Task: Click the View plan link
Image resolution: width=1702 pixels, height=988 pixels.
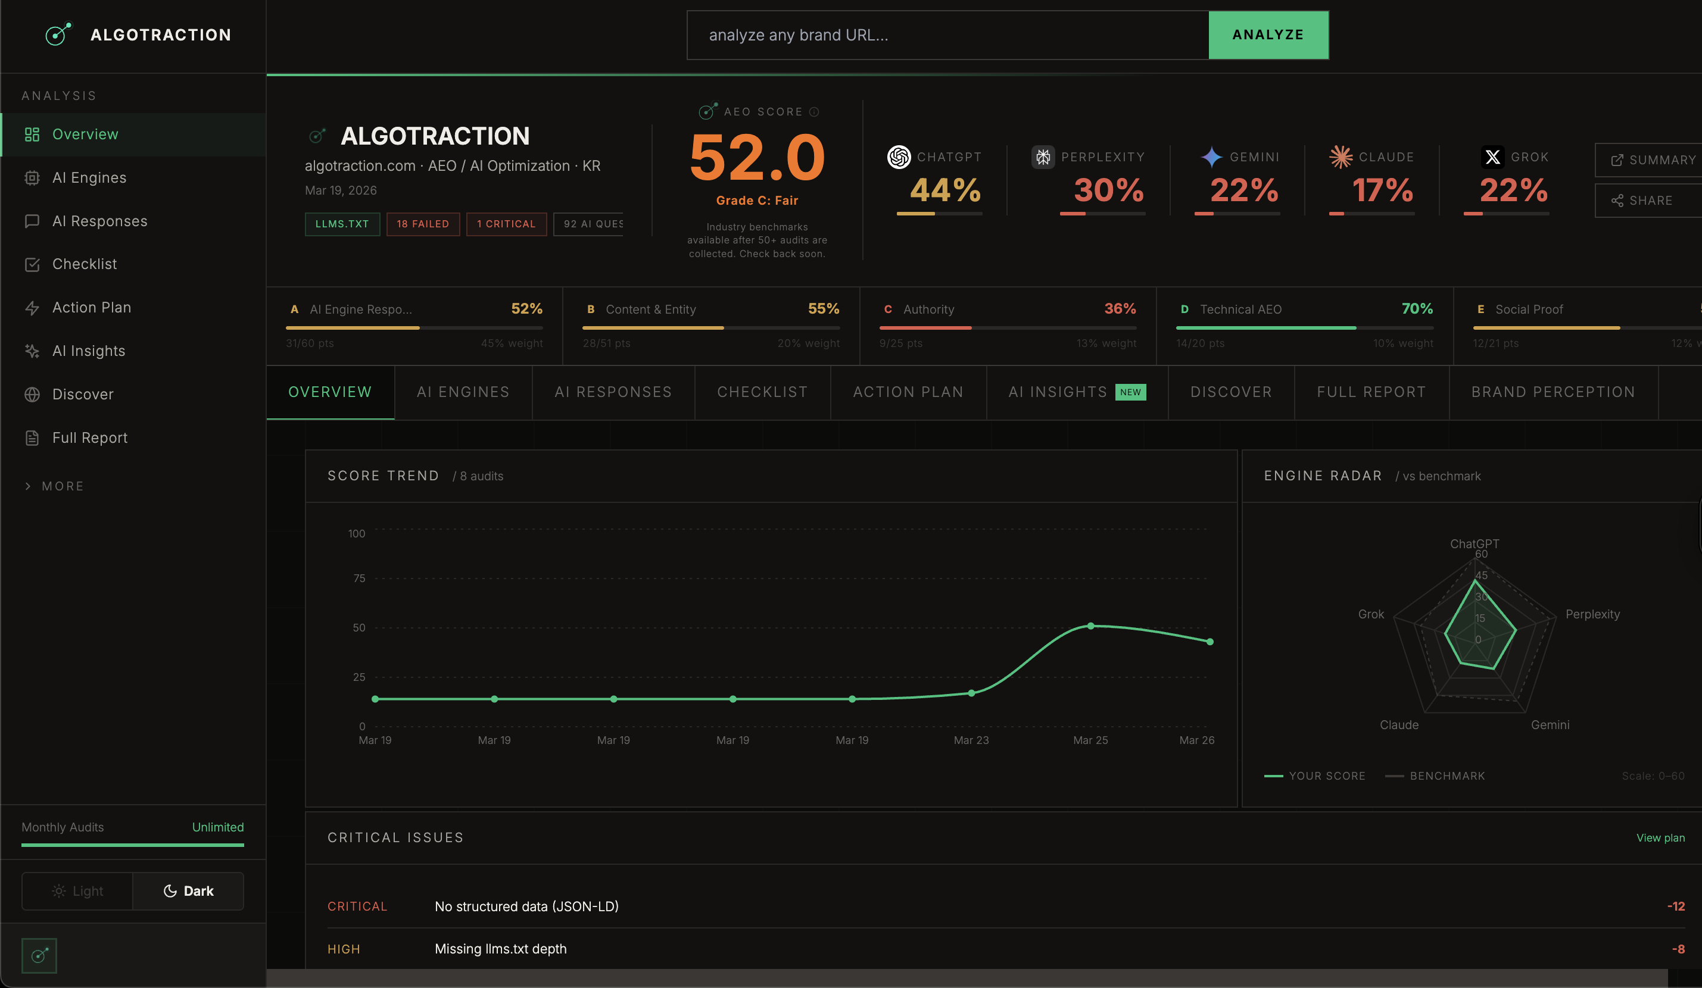Action: pyautogui.click(x=1660, y=837)
